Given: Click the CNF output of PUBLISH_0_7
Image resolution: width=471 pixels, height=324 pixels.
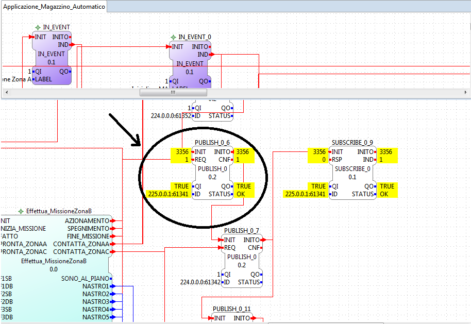Looking at the screenshot, I should pos(254,248).
